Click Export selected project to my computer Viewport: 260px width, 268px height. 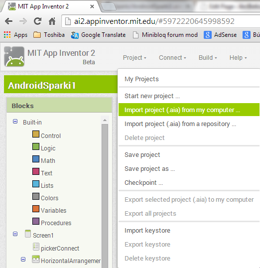coord(189,200)
